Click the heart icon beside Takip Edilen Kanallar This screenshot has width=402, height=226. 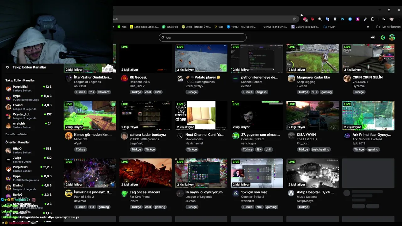click(x=8, y=67)
